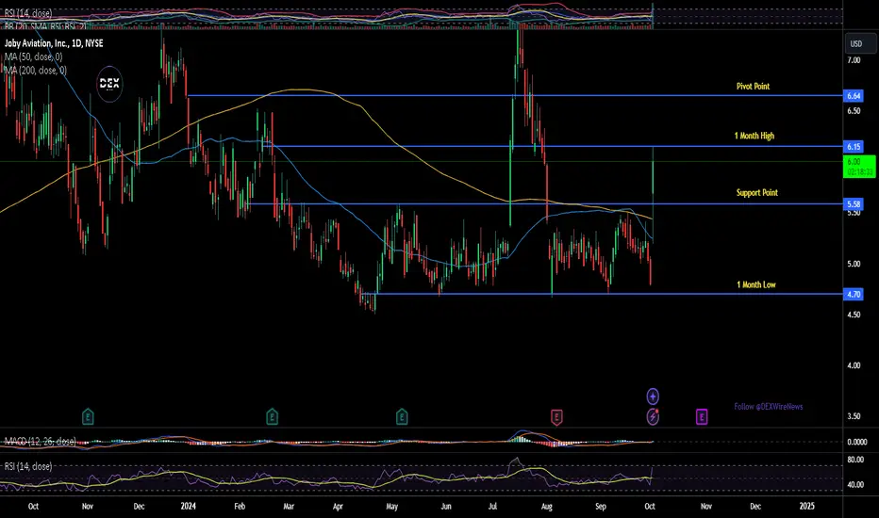Click the 4.00 price axis value
Viewport: 879px width, 518px height.
(x=854, y=365)
